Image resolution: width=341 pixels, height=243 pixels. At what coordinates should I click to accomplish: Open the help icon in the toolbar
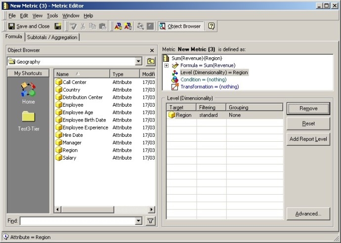211,26
